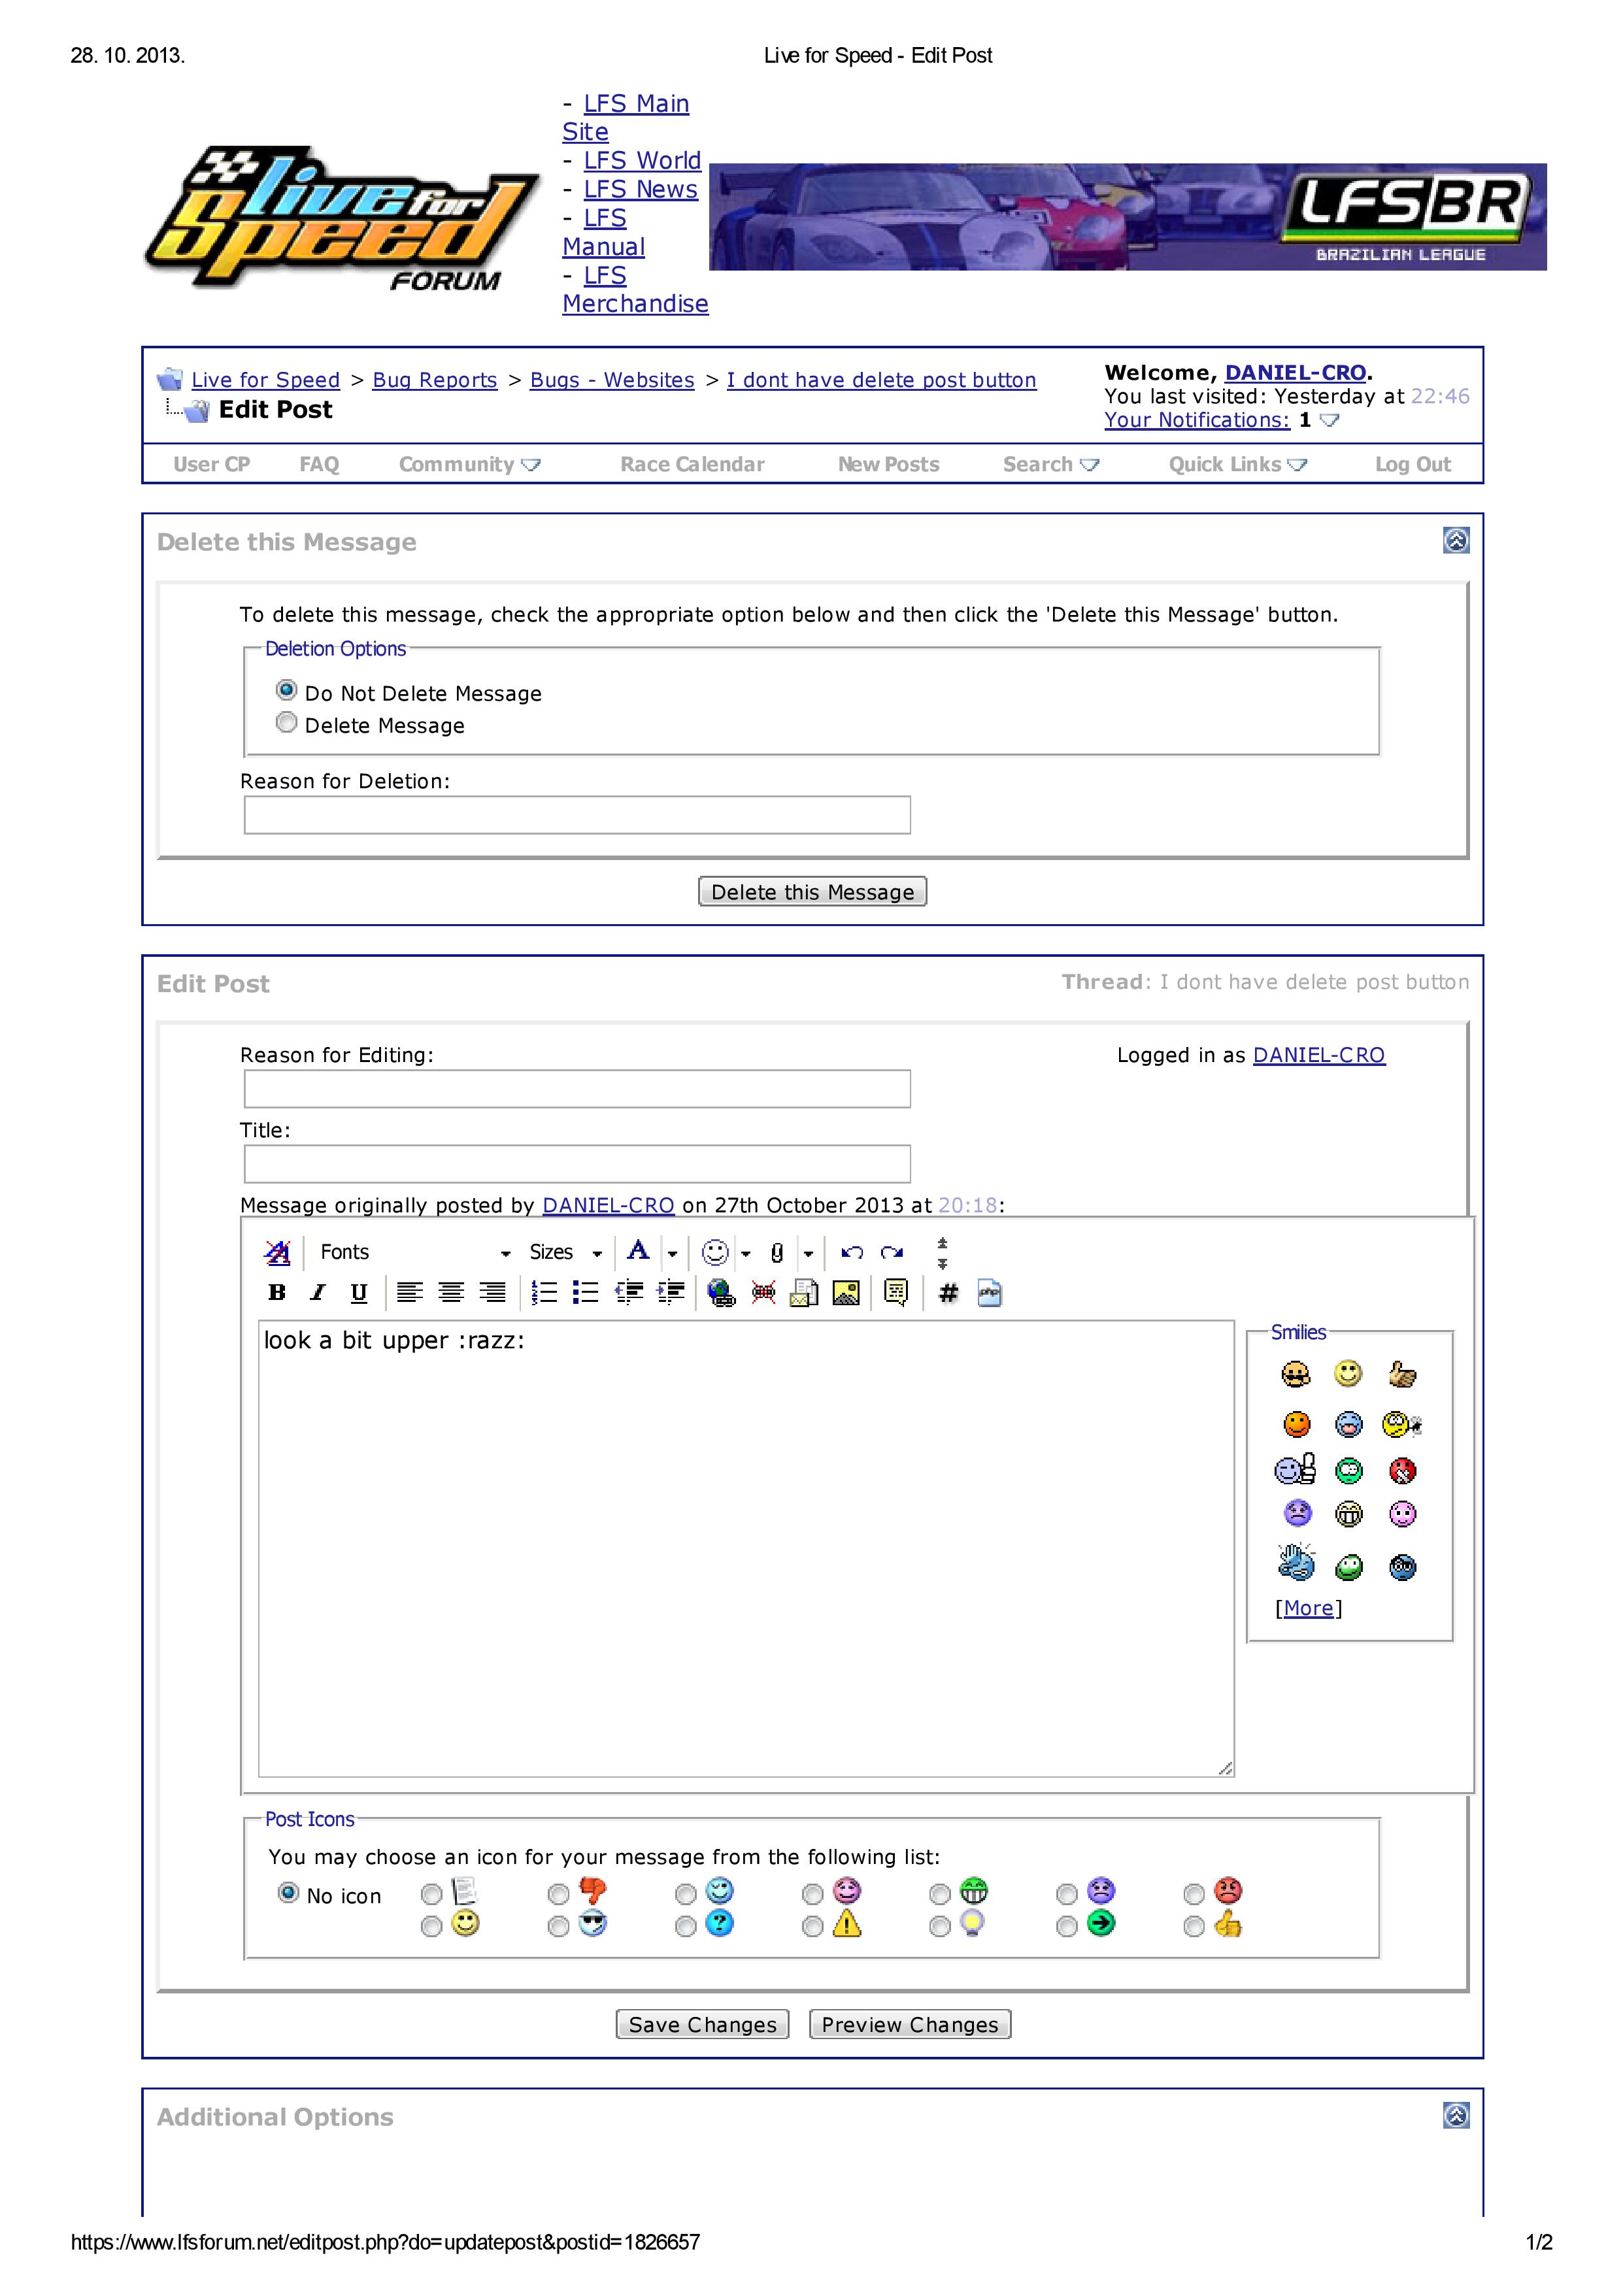Click the Remove Link icon
Image resolution: width=1623 pixels, height=2296 pixels.
[x=763, y=1293]
